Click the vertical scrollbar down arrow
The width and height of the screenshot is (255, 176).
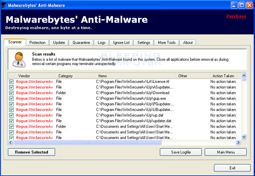pyautogui.click(x=244, y=137)
